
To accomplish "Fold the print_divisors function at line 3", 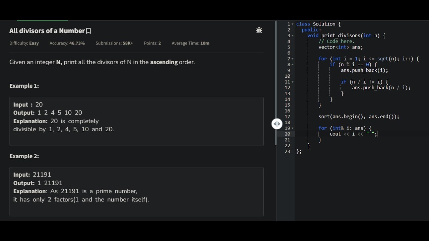I will (x=293, y=36).
